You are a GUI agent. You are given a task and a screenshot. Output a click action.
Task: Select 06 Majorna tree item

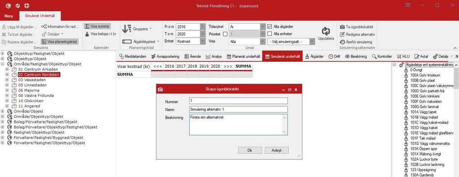[x=28, y=91]
